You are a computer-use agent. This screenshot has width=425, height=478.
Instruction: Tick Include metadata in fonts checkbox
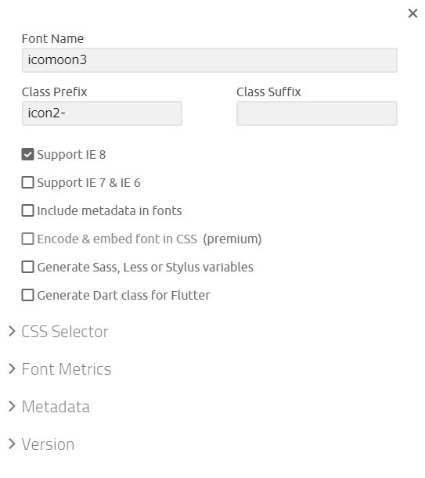[x=27, y=210]
